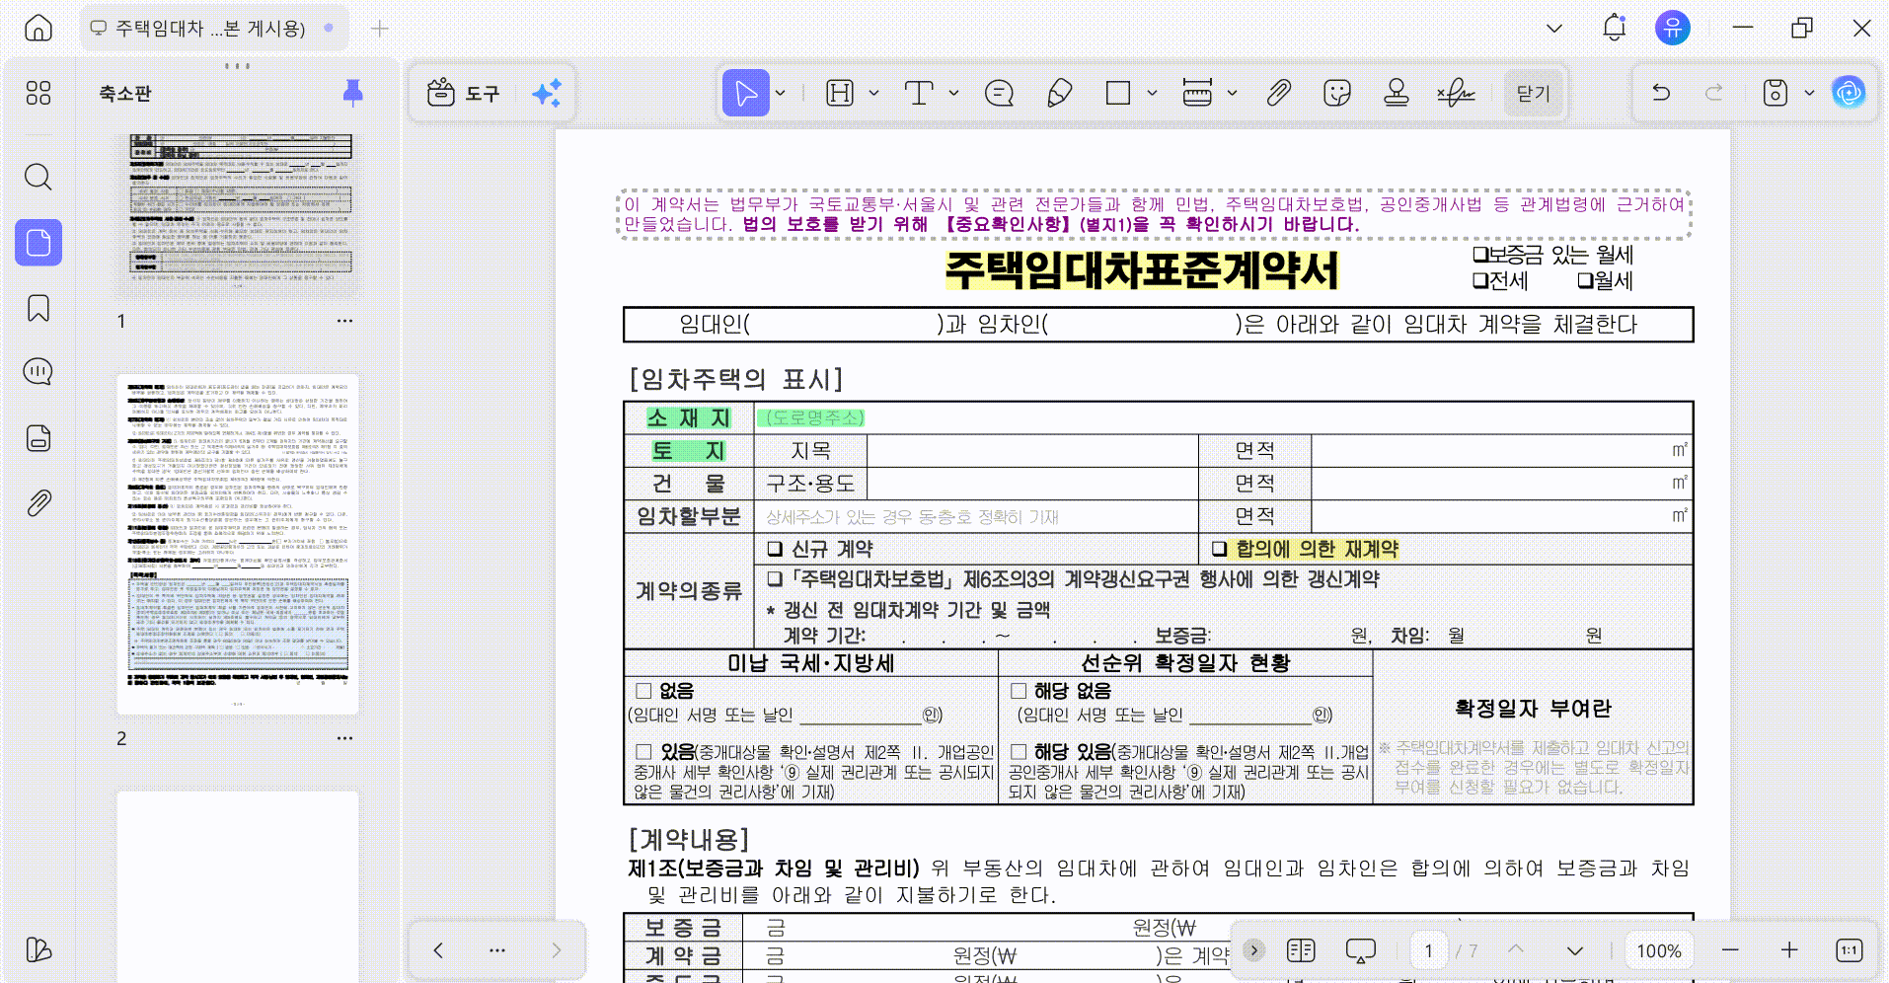
Task: Open options menu for thumbnail page 2
Action: click(344, 738)
